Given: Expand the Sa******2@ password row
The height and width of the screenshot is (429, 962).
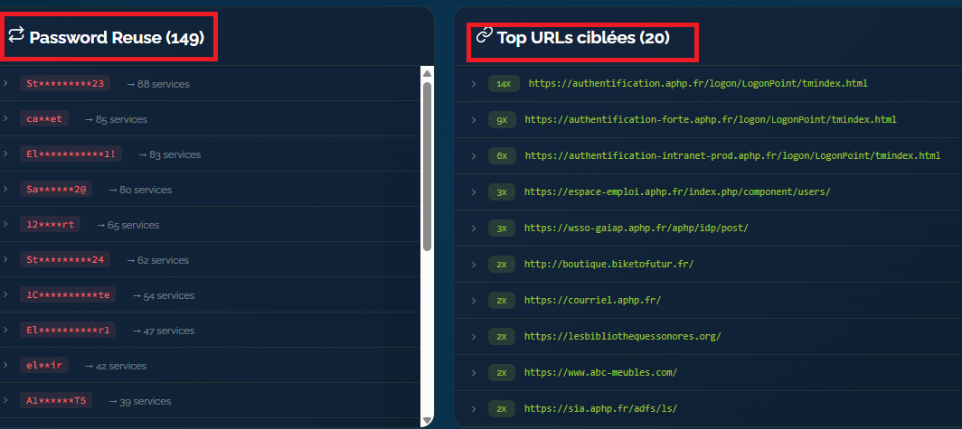Looking at the screenshot, I should (5, 189).
